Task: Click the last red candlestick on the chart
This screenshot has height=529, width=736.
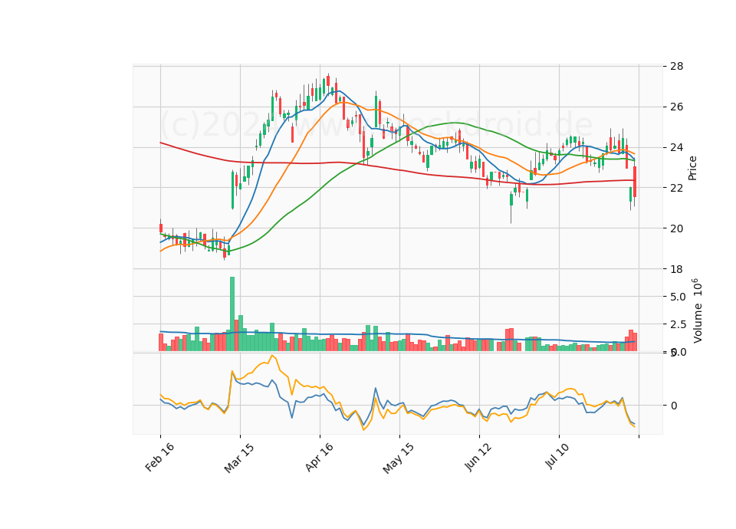Action: tap(635, 182)
